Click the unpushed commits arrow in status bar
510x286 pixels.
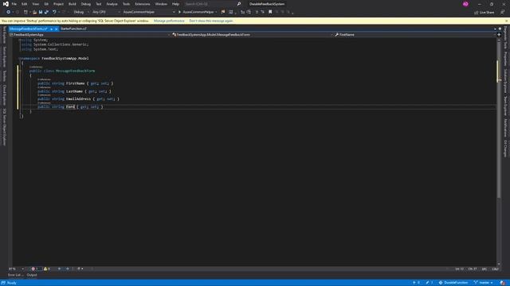414,283
